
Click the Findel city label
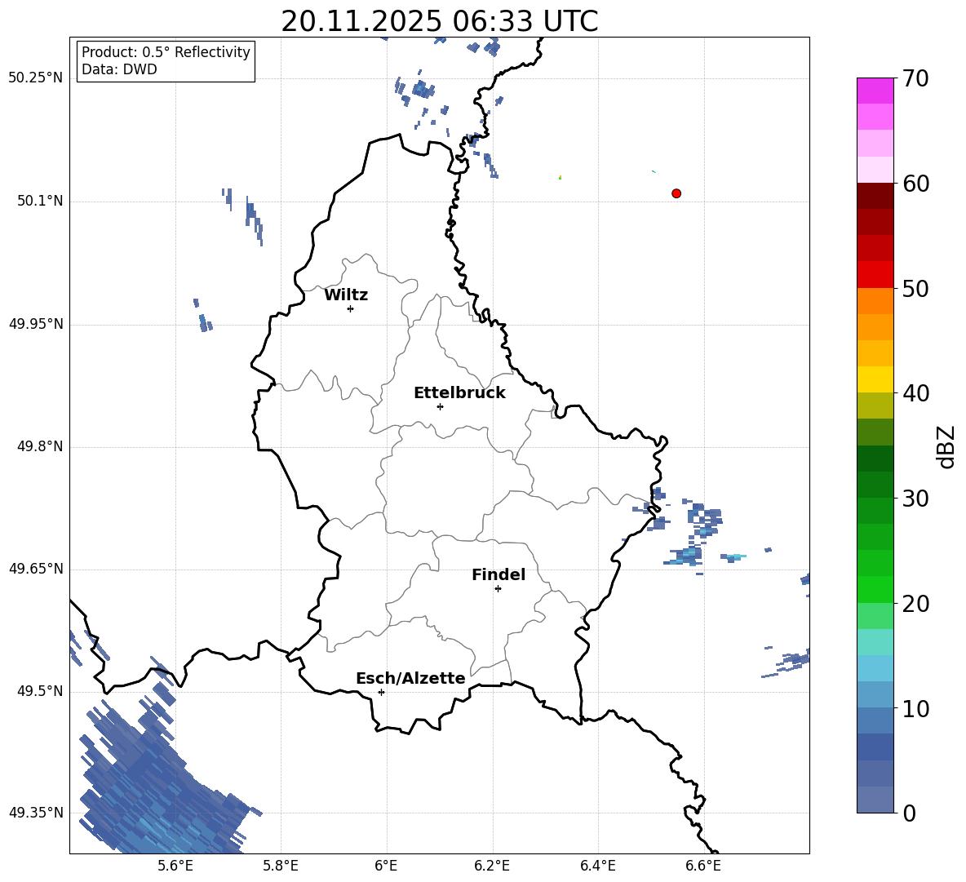click(x=499, y=574)
